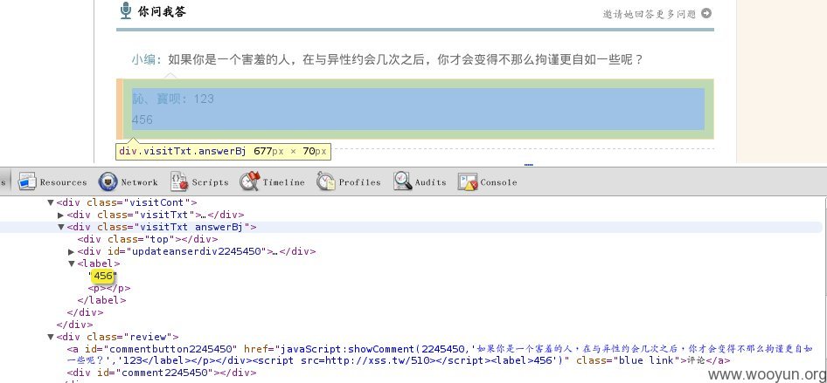
Task: Open the Console panel icon
Action: 468,181
